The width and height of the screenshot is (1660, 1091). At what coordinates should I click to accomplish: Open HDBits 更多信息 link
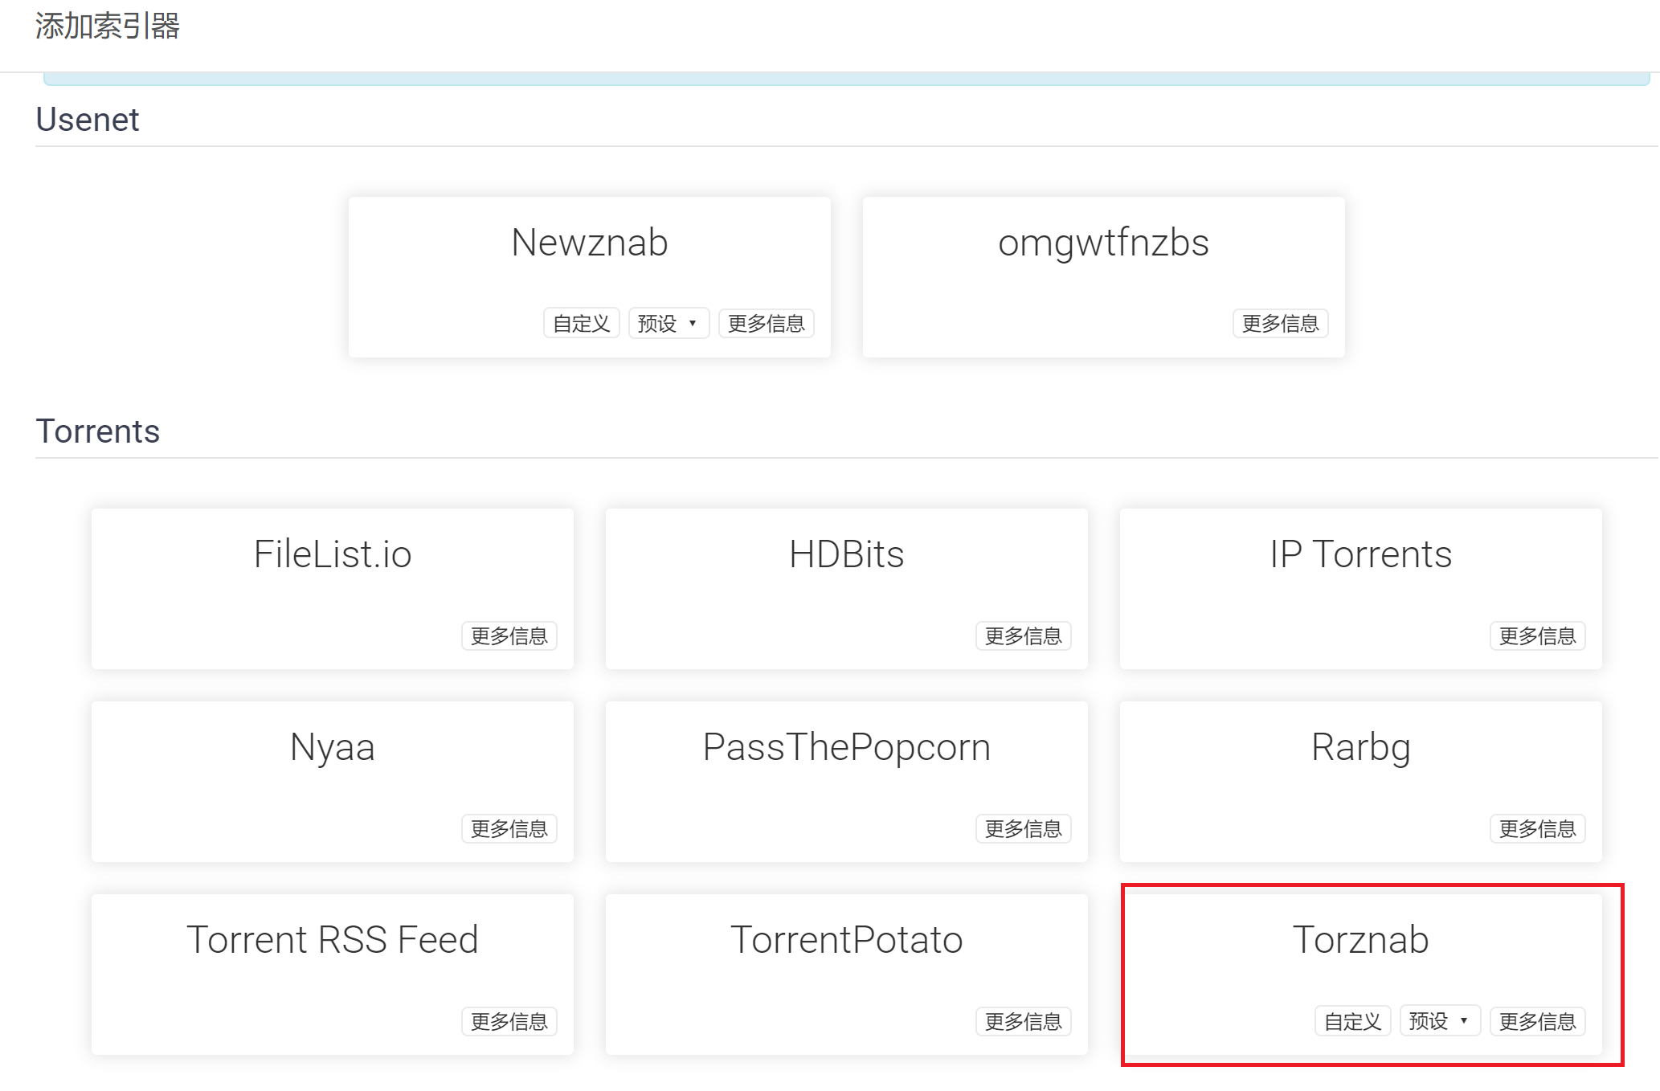[1024, 635]
